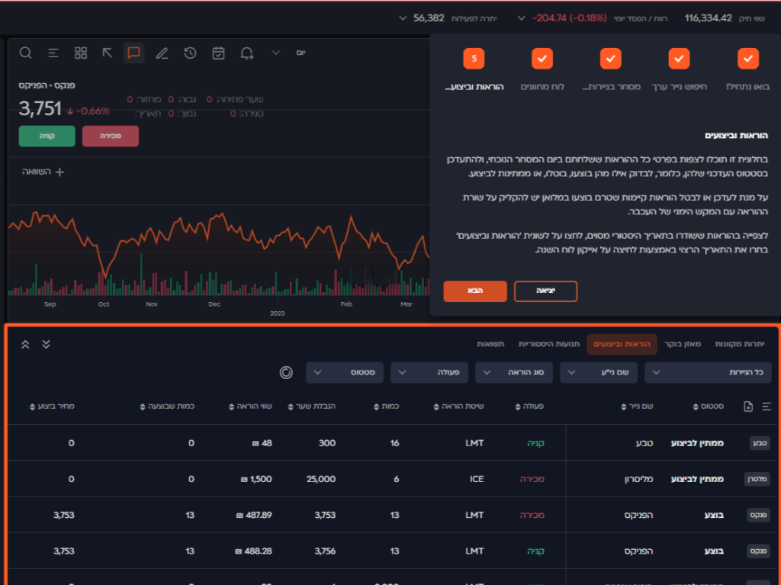The height and width of the screenshot is (585, 781).
Task: Open the grid layout icon
Action: 81,53
